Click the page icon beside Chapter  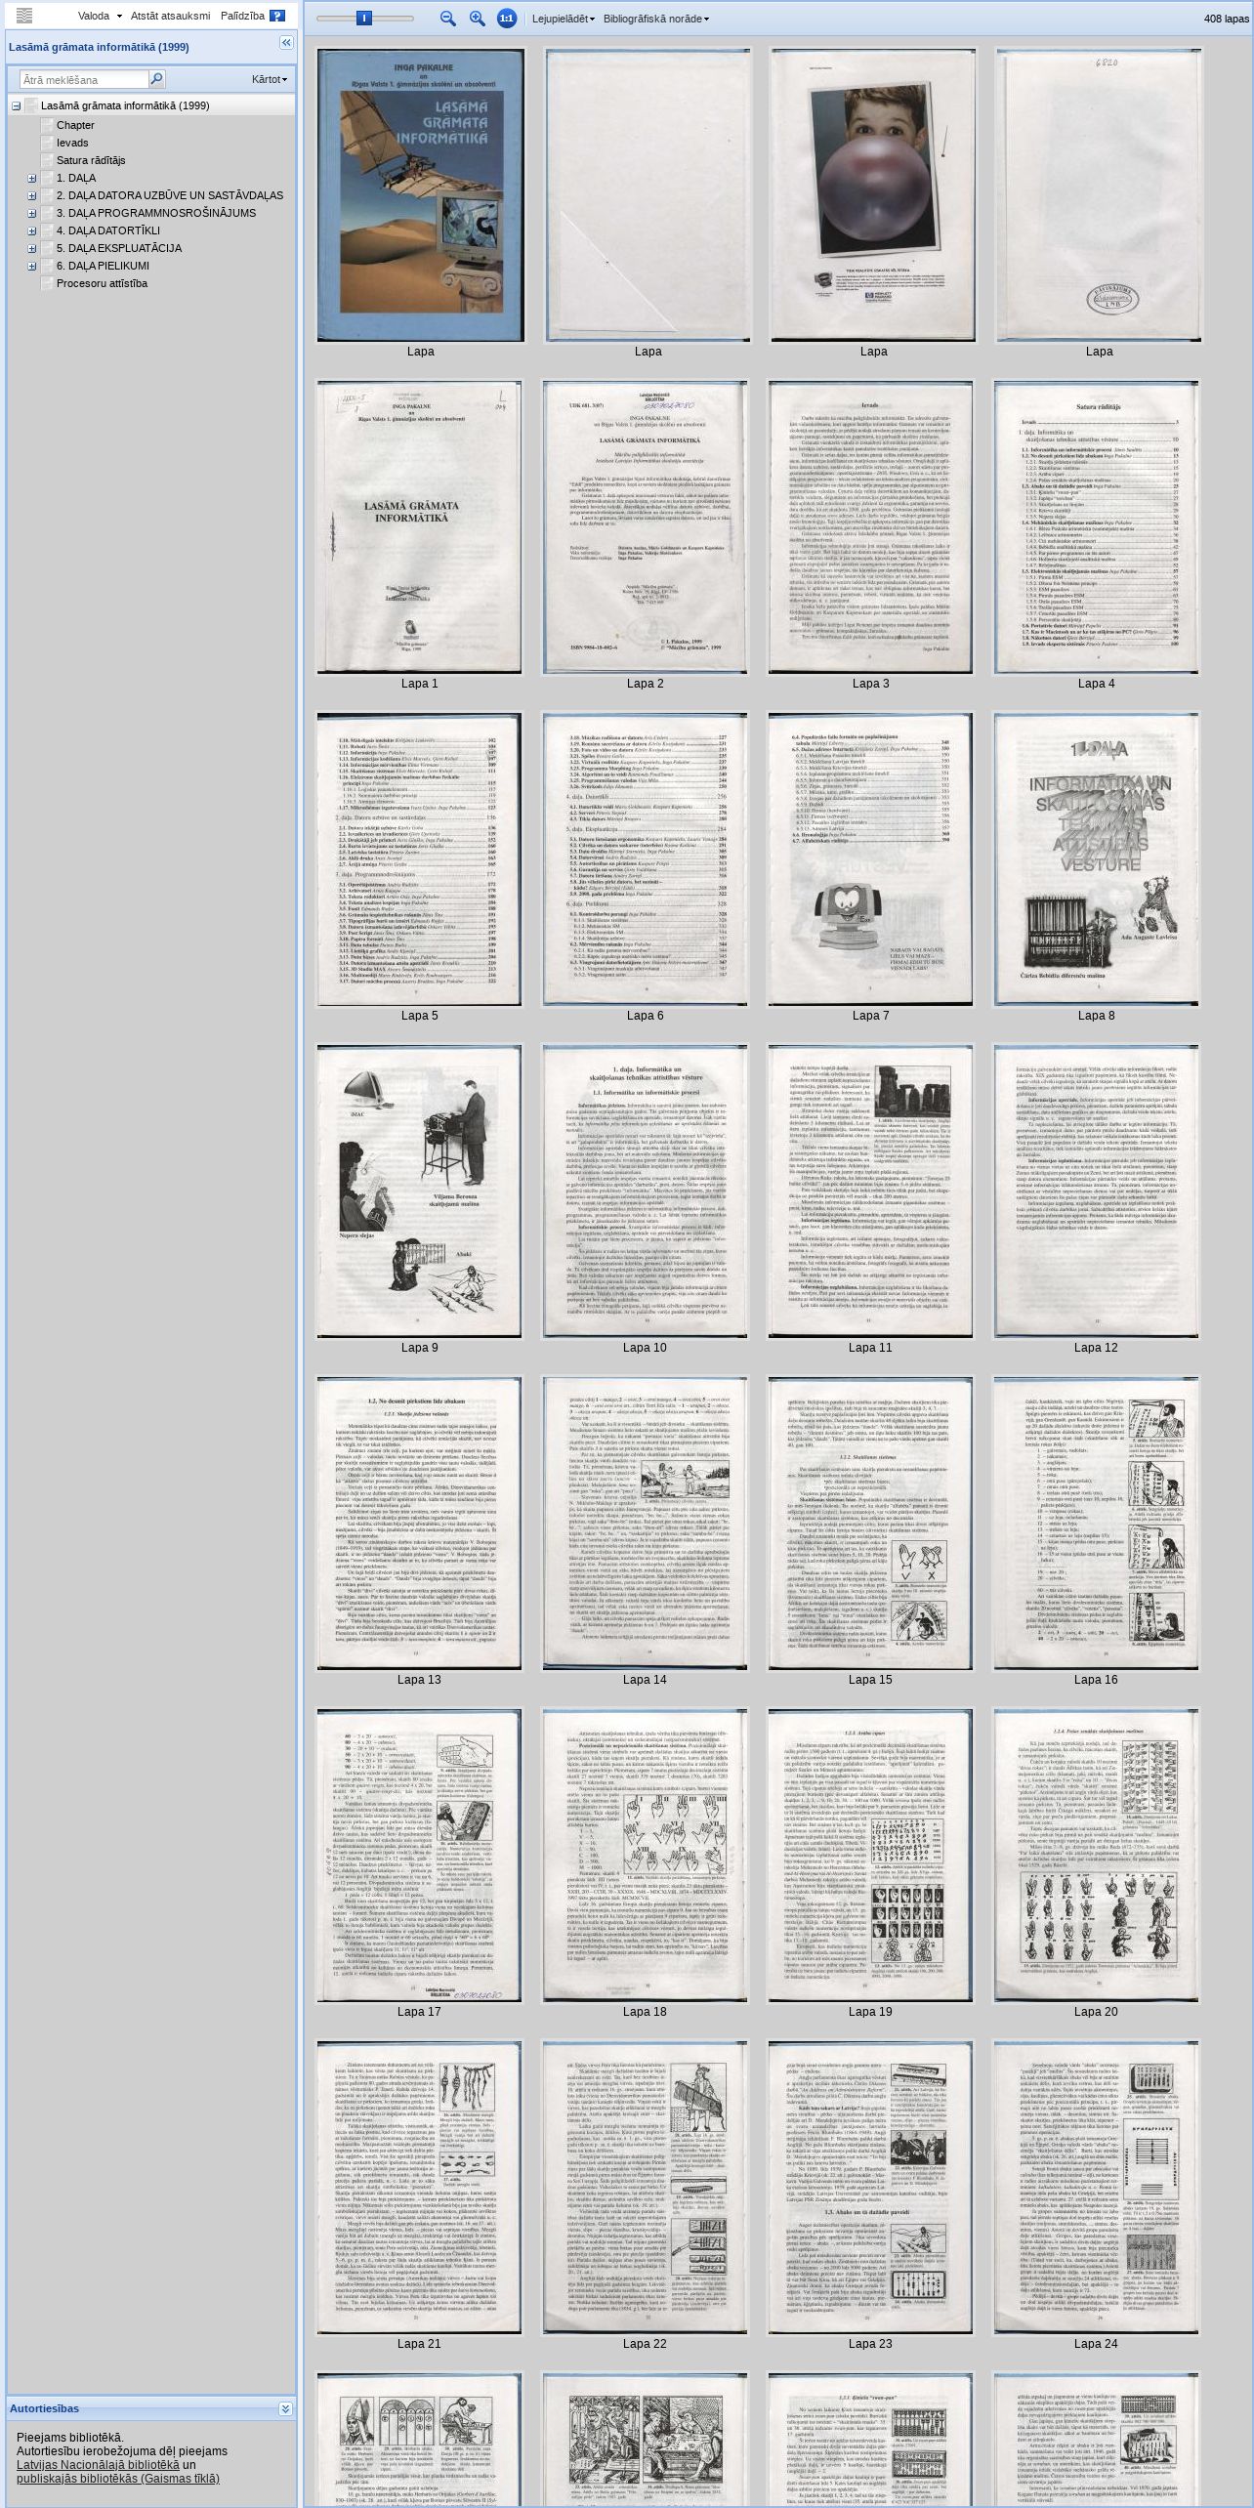point(47,125)
